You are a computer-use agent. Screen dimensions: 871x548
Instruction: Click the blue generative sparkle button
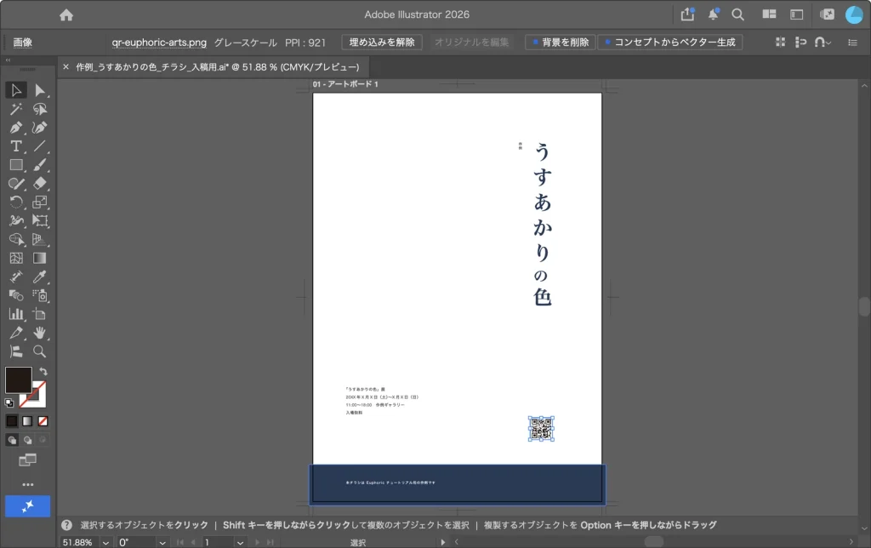click(x=27, y=506)
